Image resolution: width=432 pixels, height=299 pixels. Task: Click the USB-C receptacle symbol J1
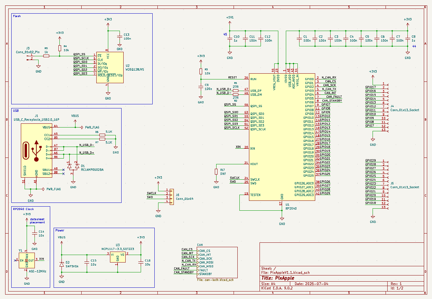36,150
